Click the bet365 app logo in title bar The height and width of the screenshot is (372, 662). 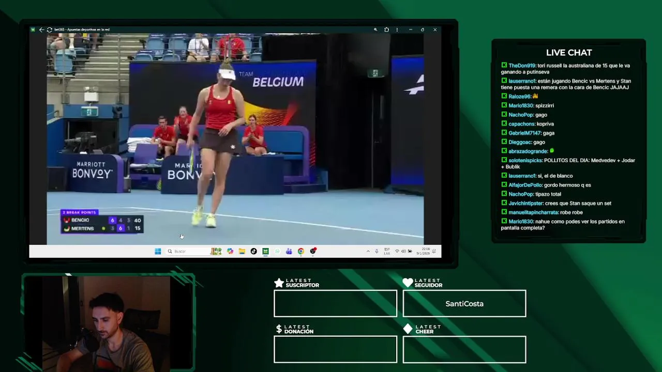33,29
